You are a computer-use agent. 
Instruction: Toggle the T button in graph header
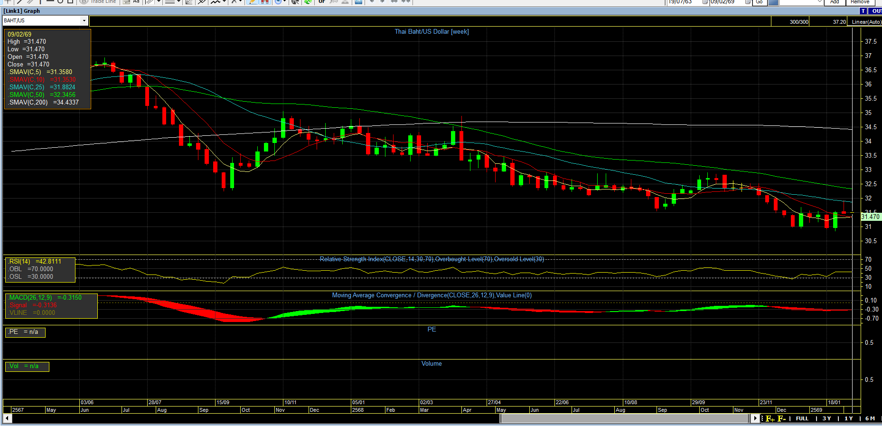coord(863,11)
